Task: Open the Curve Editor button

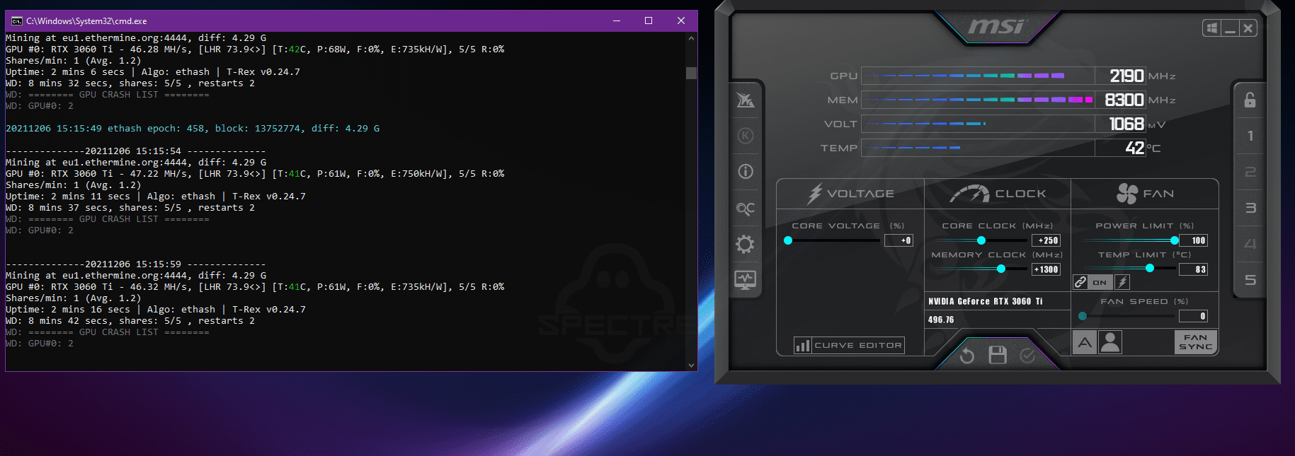Action: [850, 345]
